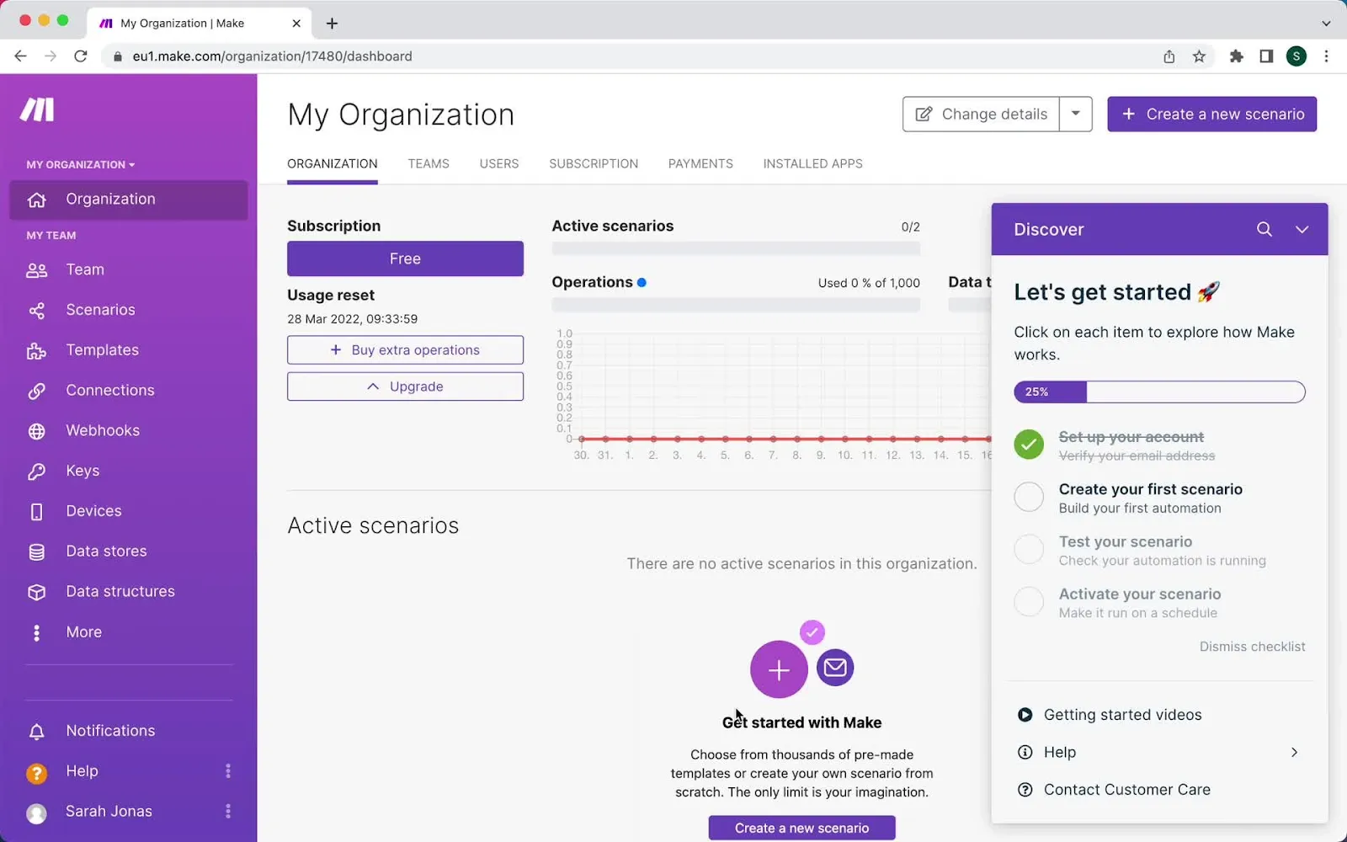1347x842 pixels.
Task: Switch to the INSTALLED APPS tab
Action: [x=812, y=164]
